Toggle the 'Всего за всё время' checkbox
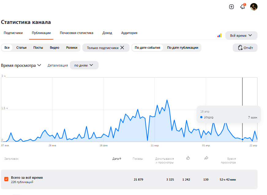Image resolution: width=267 pixels, height=195 pixels. [x=6, y=179]
